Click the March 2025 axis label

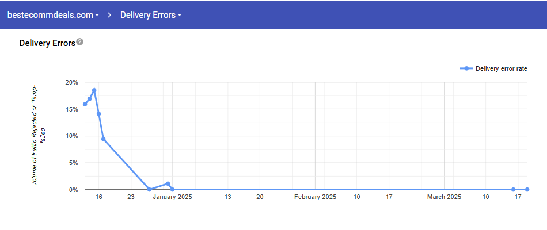pos(444,197)
